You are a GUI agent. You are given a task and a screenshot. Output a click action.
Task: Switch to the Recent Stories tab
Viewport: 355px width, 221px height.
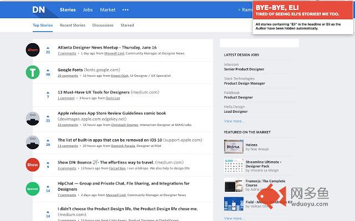(x=73, y=25)
